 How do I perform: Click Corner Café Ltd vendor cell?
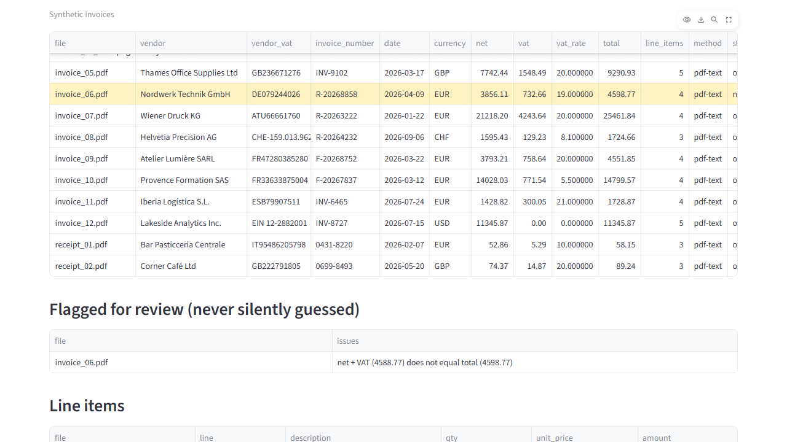[x=191, y=266]
